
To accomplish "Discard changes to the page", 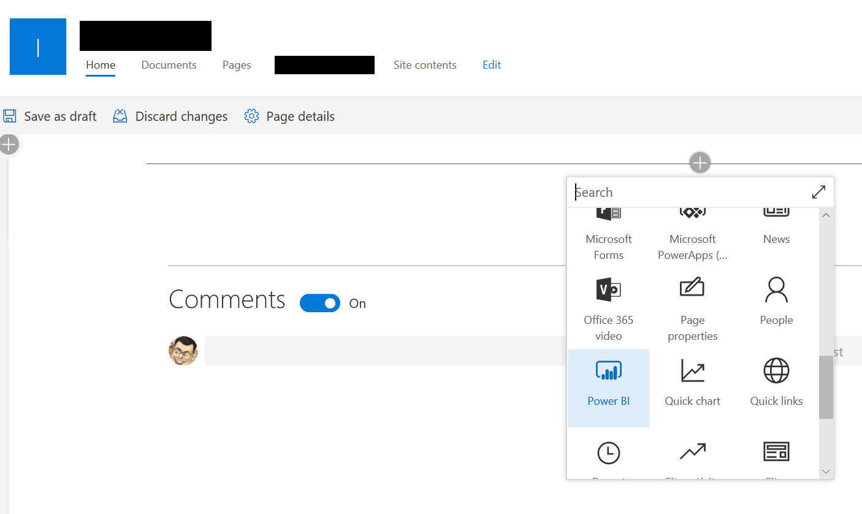I will pos(170,117).
